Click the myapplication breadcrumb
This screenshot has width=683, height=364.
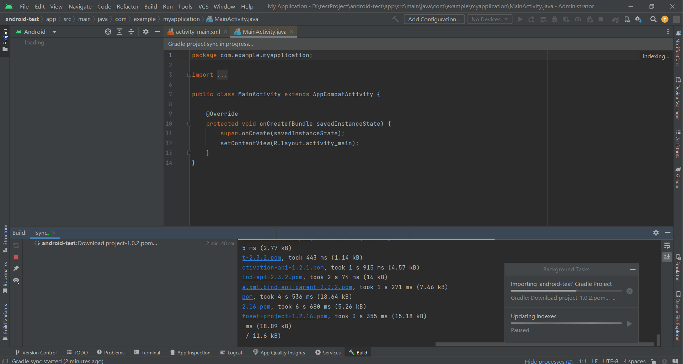[x=181, y=19]
